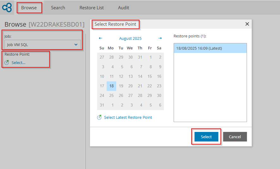Switch to the Browse tab
Viewport: 280px width, 169px height.
[x=29, y=8]
